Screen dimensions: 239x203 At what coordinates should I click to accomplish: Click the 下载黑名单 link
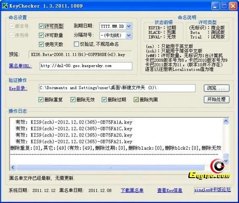(132, 190)
